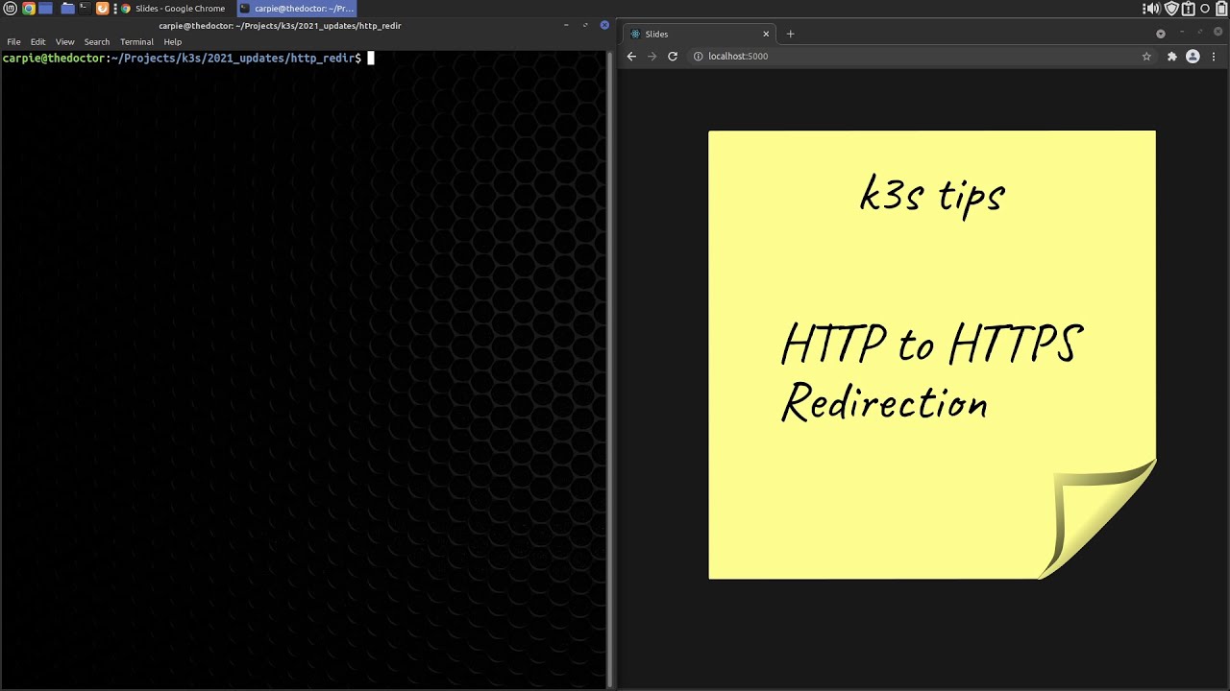Switch to Slides - Google Chrome taskbar item
The width and height of the screenshot is (1230, 691).
pyautogui.click(x=173, y=9)
